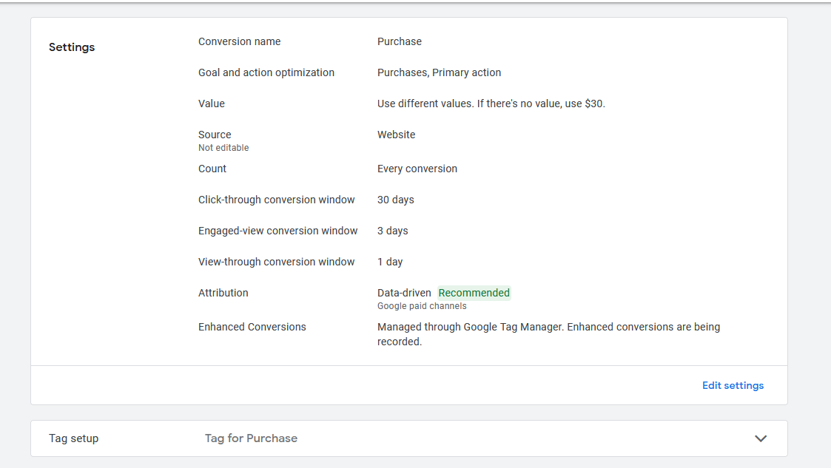Click the 'Tag for Purchase' heading

pyautogui.click(x=251, y=438)
